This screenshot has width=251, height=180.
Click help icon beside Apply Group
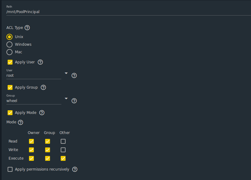tap(43, 87)
